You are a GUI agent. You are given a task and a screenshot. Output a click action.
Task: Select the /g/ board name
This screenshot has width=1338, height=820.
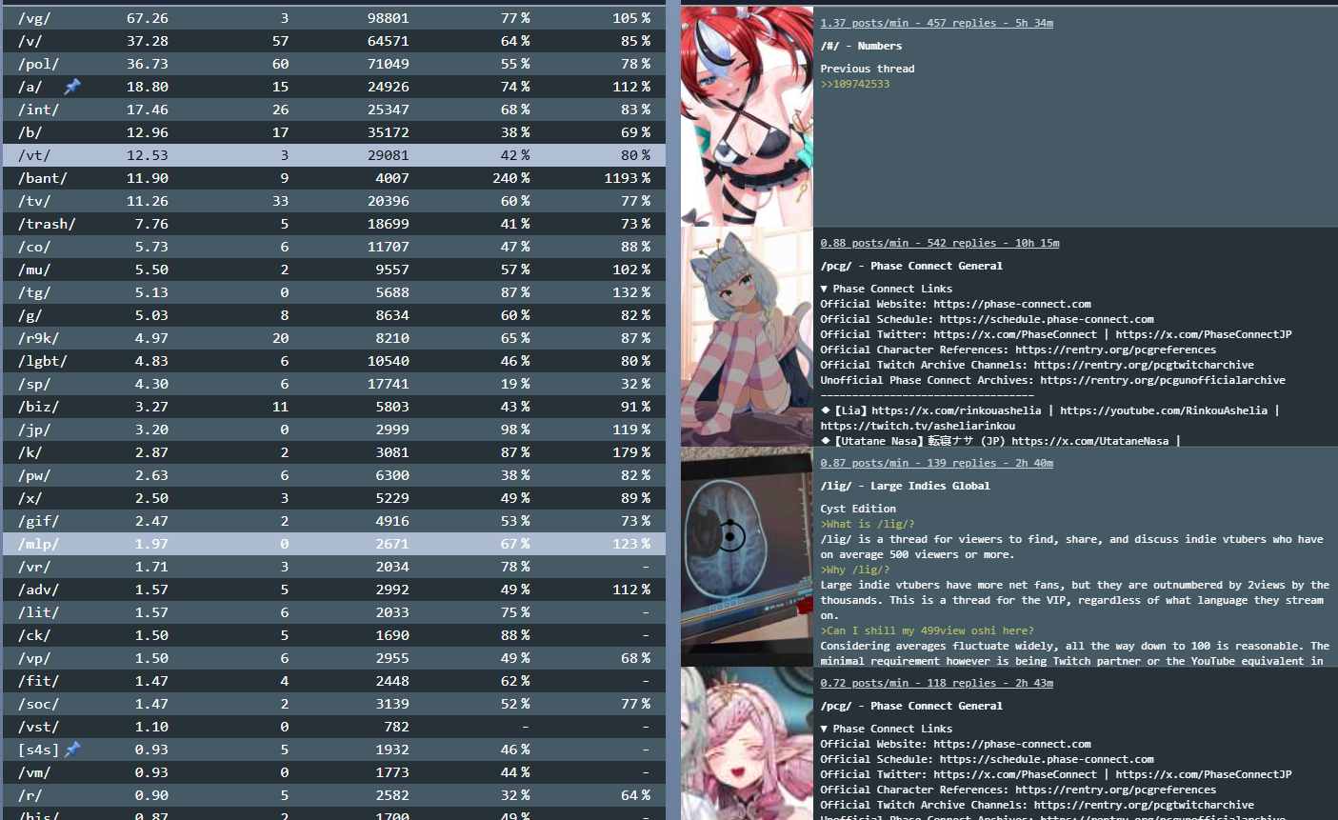(x=30, y=315)
